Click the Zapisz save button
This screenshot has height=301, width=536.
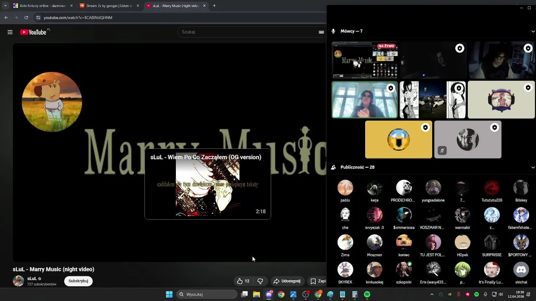pyautogui.click(x=318, y=281)
